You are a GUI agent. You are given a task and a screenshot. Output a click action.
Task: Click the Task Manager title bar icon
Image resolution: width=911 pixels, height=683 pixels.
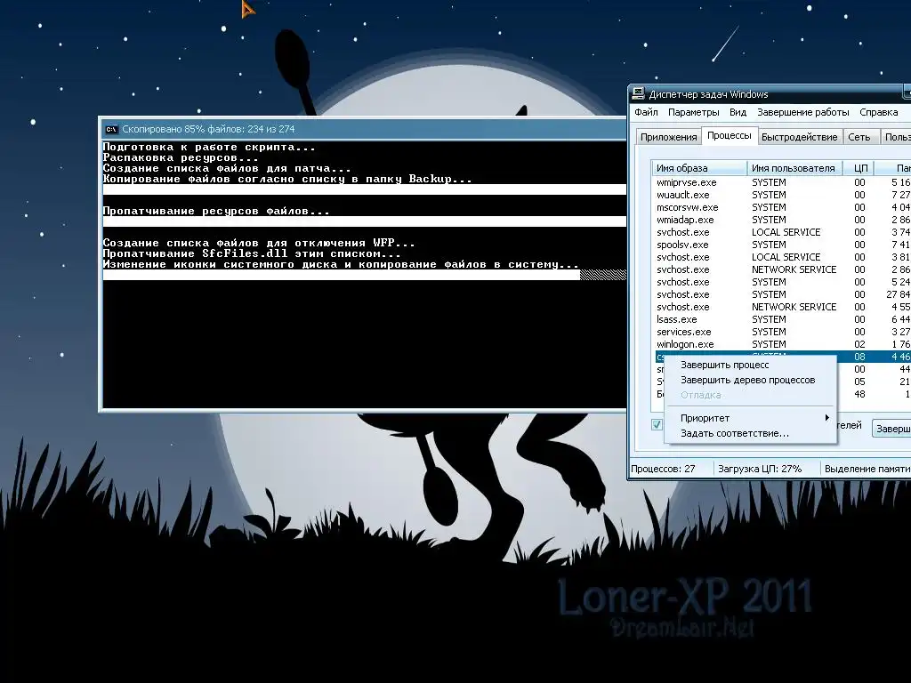638,93
